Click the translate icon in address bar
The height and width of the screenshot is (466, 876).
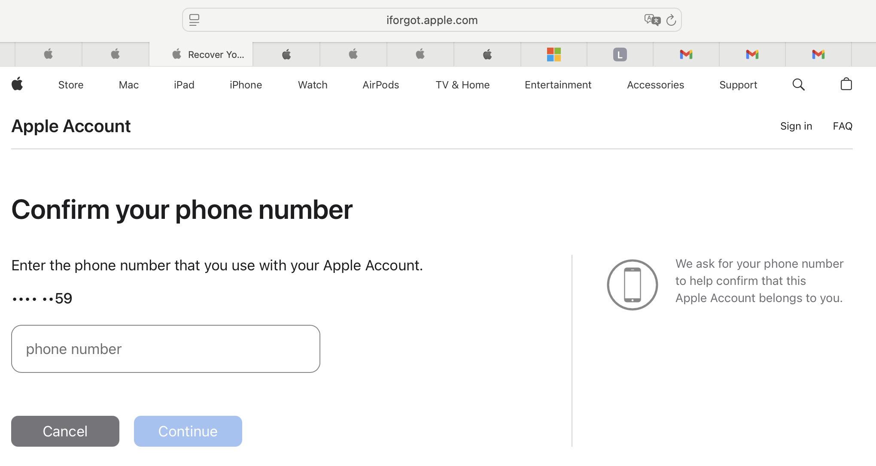(652, 20)
